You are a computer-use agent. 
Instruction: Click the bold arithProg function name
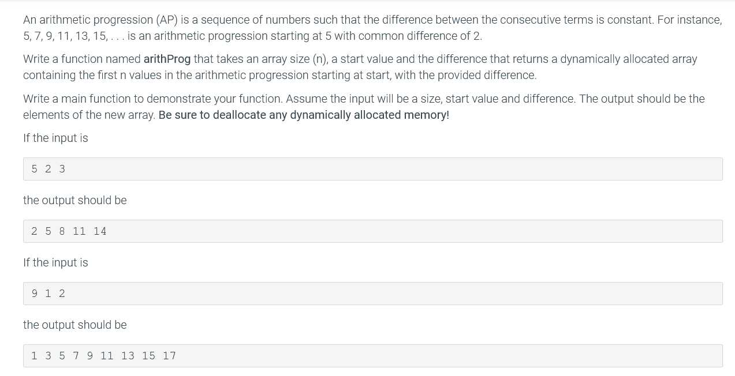pos(167,59)
